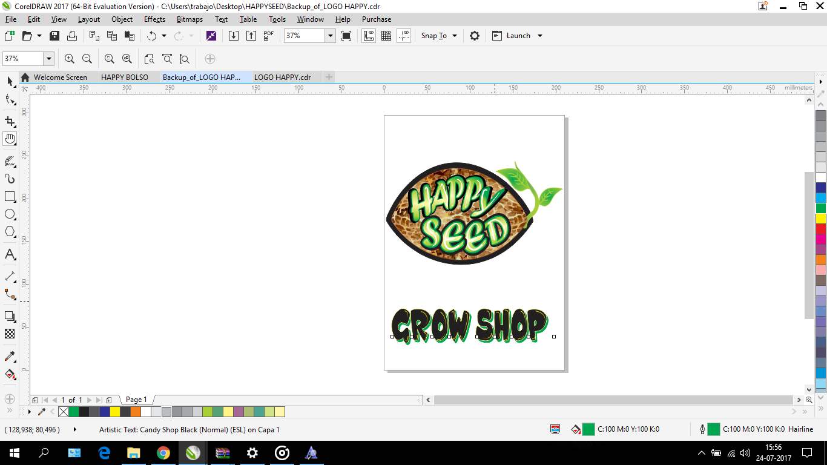This screenshot has height=465, width=827.
Task: Switch to the HAPPY BOLSO tab
Action: 125,77
